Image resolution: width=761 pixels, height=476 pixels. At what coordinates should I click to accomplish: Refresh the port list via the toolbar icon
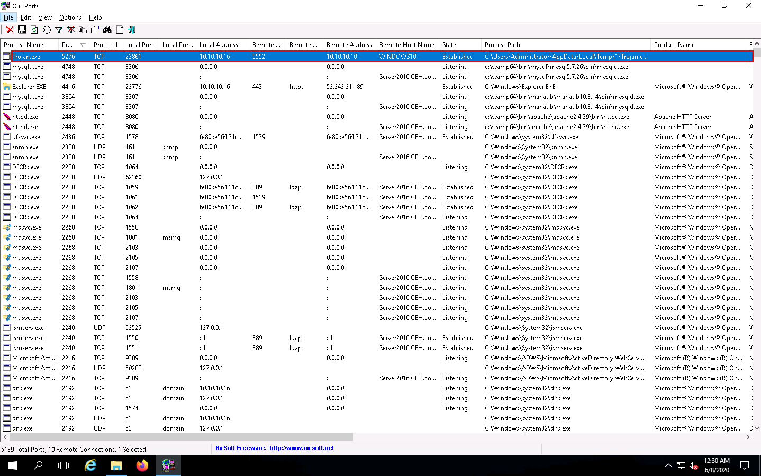(34, 30)
